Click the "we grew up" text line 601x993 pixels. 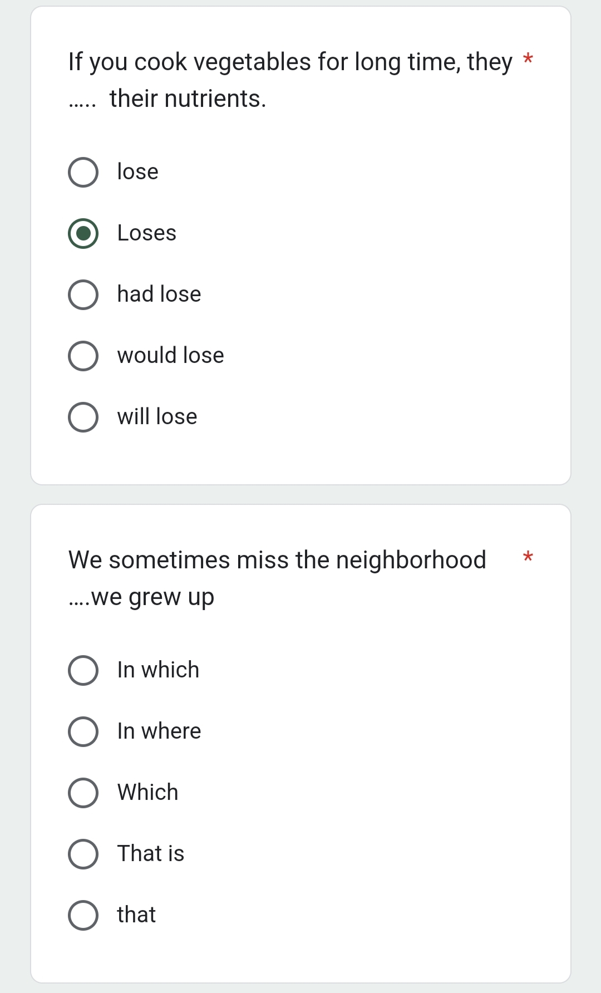tap(152, 597)
